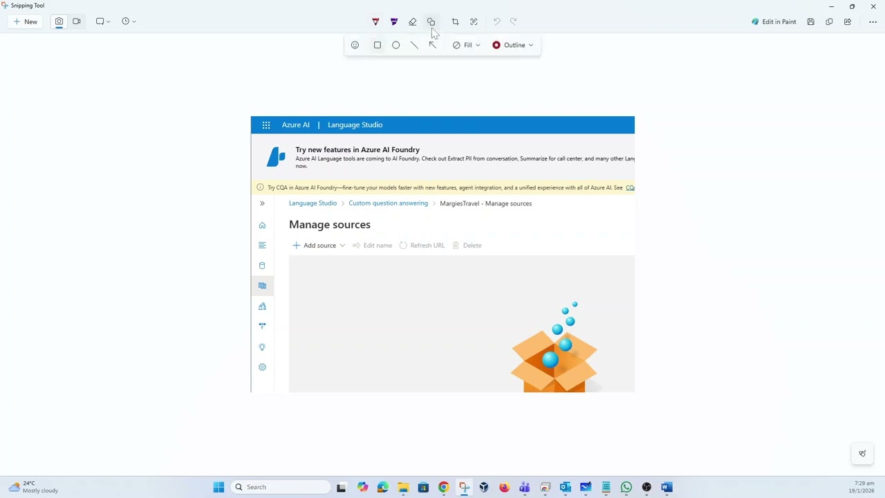Open WhatsApp from the taskbar

(626, 487)
